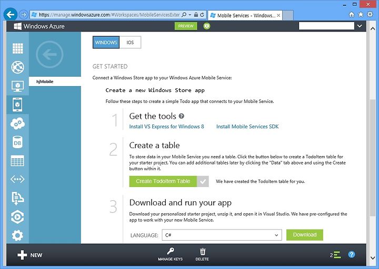Click Create TodoItem Table button

tap(163, 181)
